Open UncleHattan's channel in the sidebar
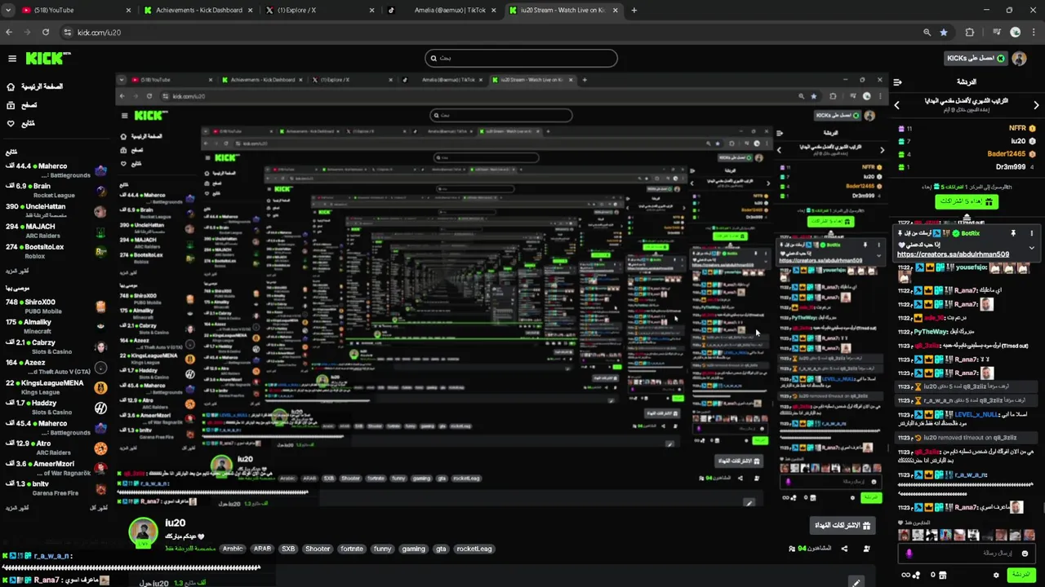Viewport: 1045px width, 587px height. [56, 211]
